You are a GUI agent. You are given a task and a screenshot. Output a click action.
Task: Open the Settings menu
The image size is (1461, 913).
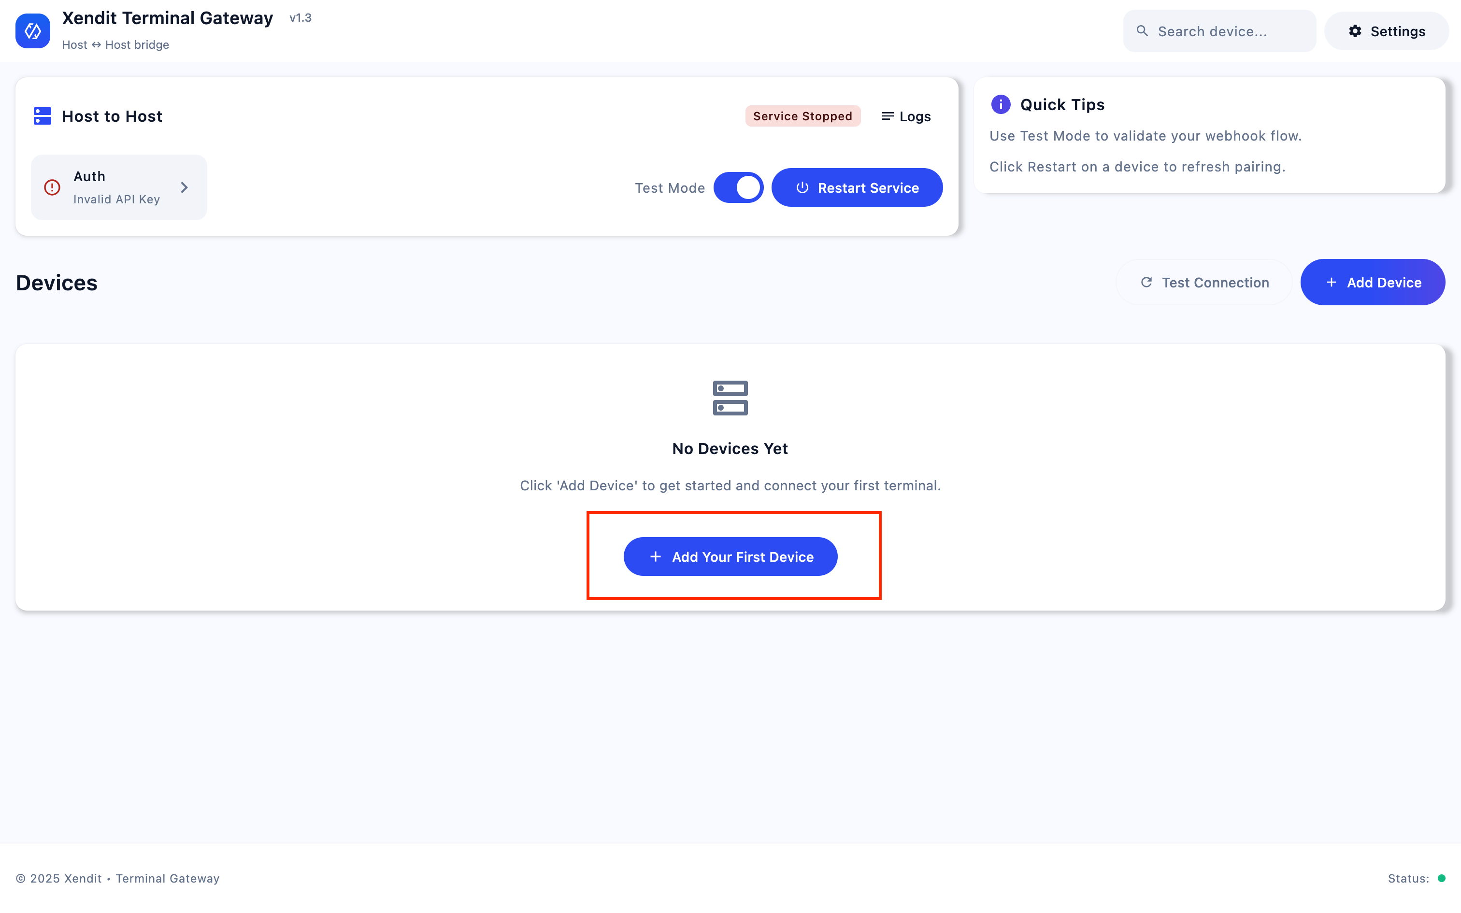point(1386,31)
